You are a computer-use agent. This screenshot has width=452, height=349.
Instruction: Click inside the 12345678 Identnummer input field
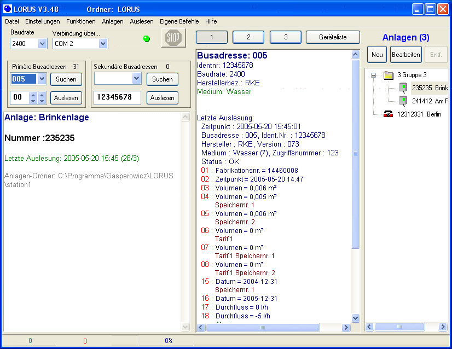click(x=118, y=96)
